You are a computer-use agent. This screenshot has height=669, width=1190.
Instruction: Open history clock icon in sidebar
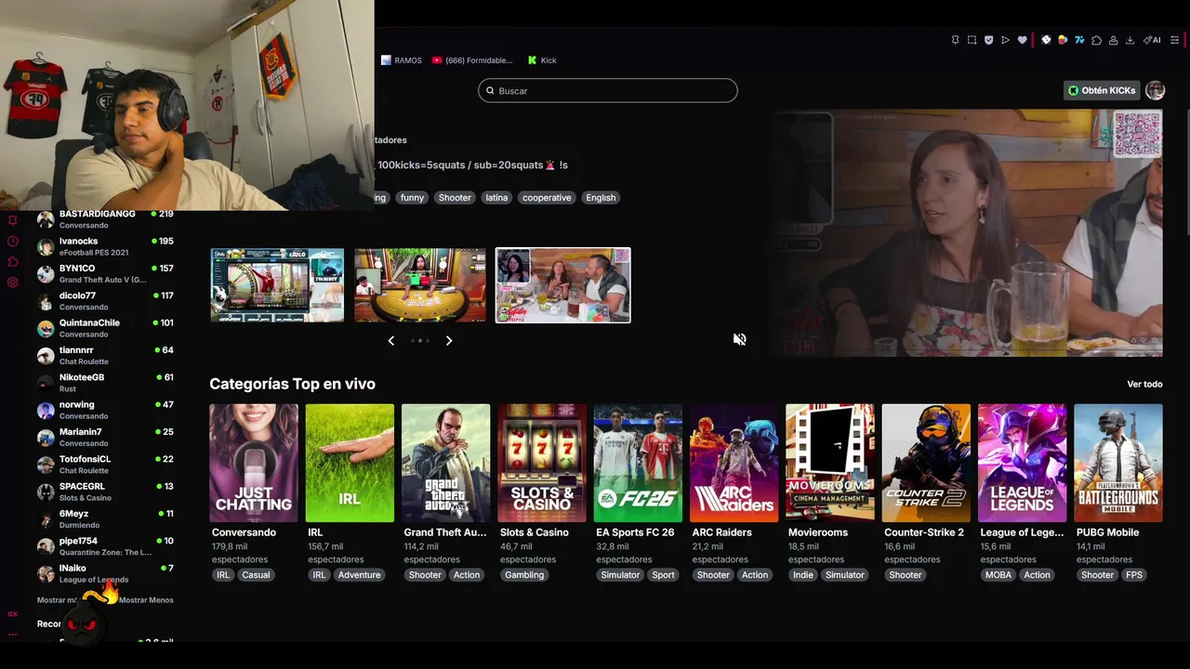pyautogui.click(x=13, y=241)
